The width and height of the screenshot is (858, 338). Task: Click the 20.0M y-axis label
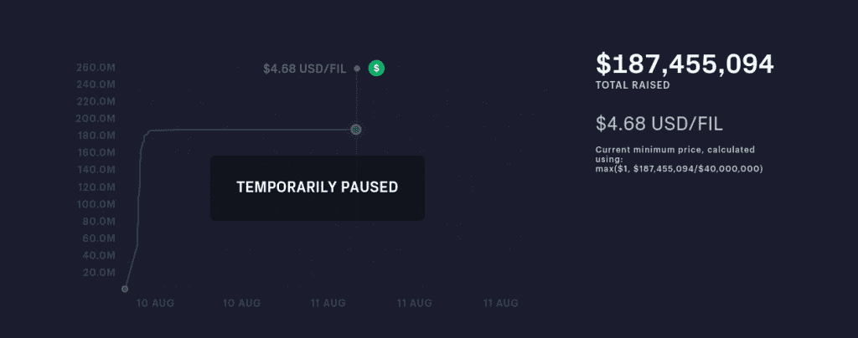(x=99, y=273)
